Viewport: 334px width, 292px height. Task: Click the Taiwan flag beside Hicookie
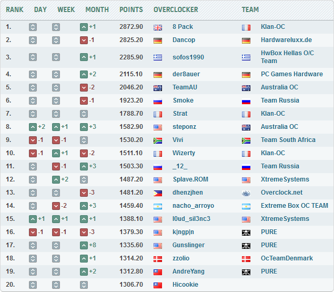click(x=158, y=285)
